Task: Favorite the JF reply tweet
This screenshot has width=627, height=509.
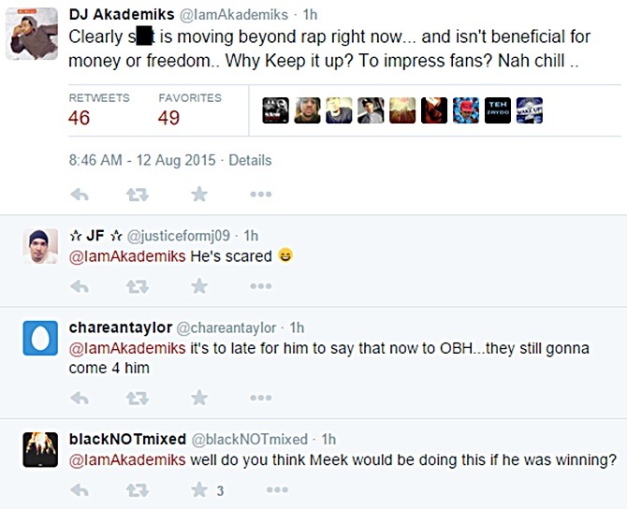Action: coord(199,286)
